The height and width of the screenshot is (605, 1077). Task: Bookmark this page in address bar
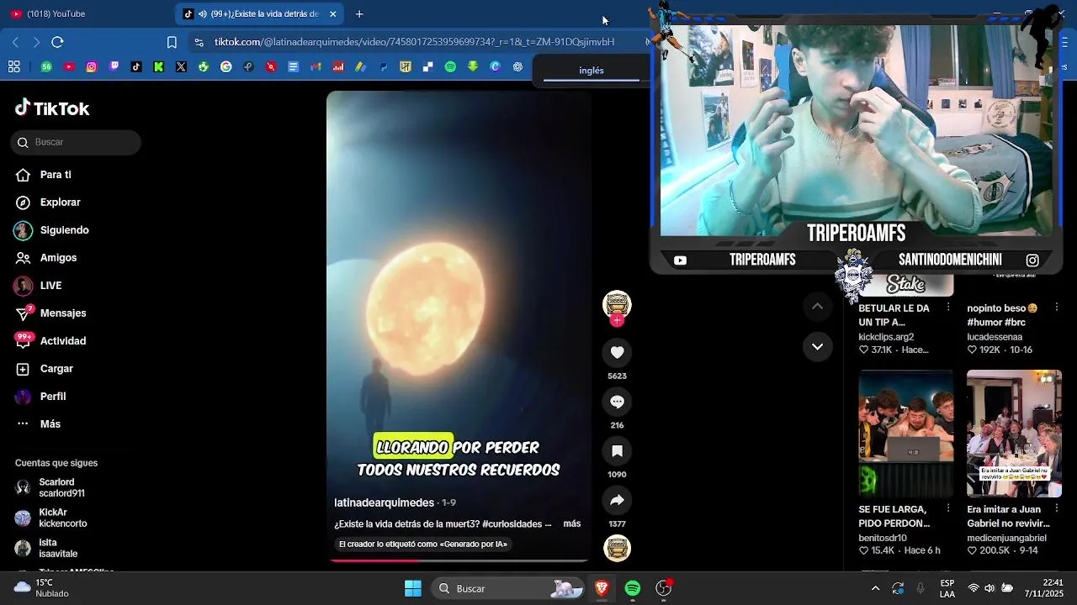[172, 42]
